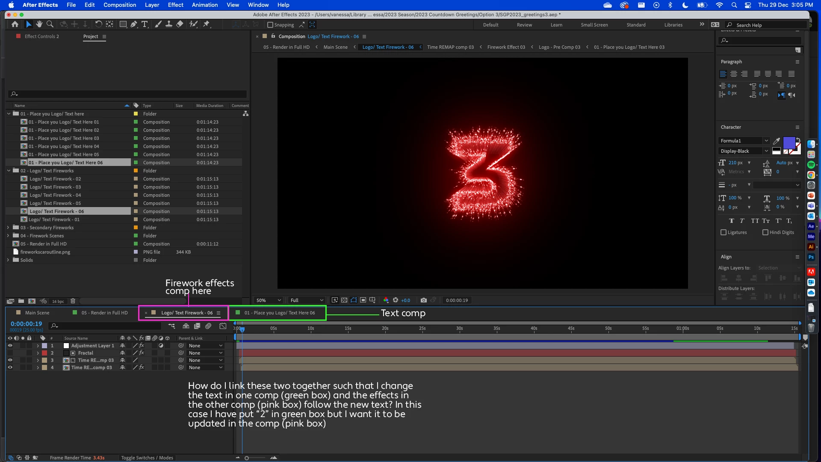Delete selected project item with trash icon
821x462 pixels.
point(73,301)
